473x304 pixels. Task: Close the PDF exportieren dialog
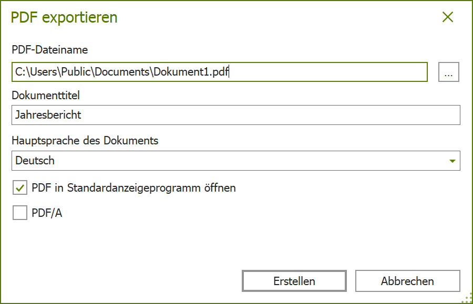coord(448,17)
